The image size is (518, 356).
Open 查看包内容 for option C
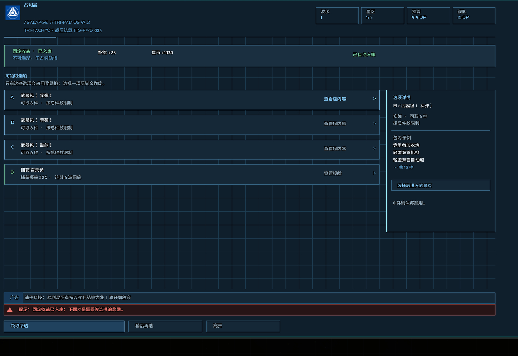point(335,148)
